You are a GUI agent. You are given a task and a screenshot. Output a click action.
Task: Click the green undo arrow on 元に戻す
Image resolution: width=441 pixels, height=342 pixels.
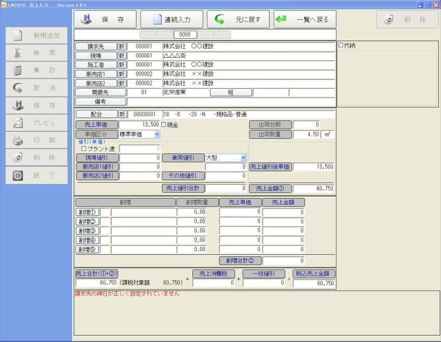click(x=219, y=20)
